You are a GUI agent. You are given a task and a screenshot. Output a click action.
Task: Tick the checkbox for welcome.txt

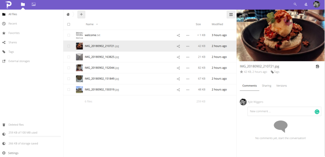[68, 35]
